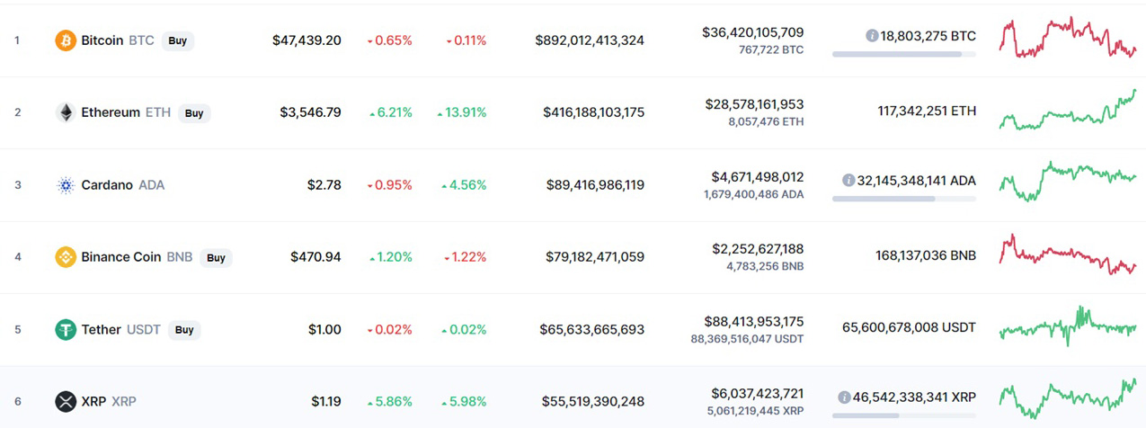
Task: Click the info icon beside XRP supply
Action: point(844,397)
